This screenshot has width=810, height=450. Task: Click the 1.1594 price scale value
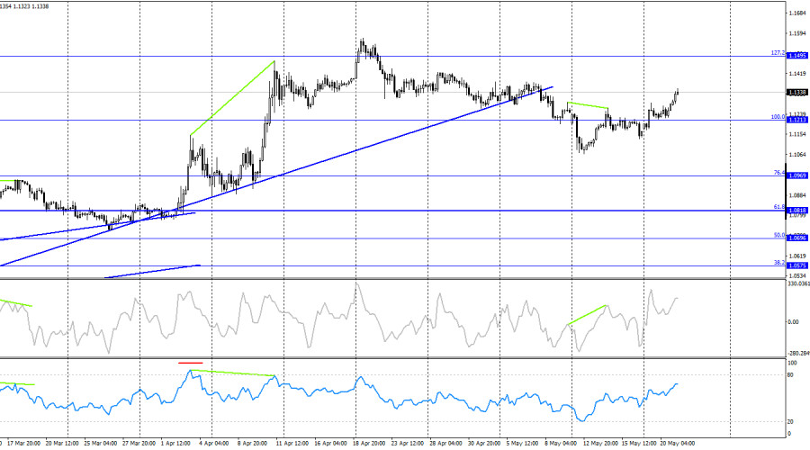pos(797,33)
